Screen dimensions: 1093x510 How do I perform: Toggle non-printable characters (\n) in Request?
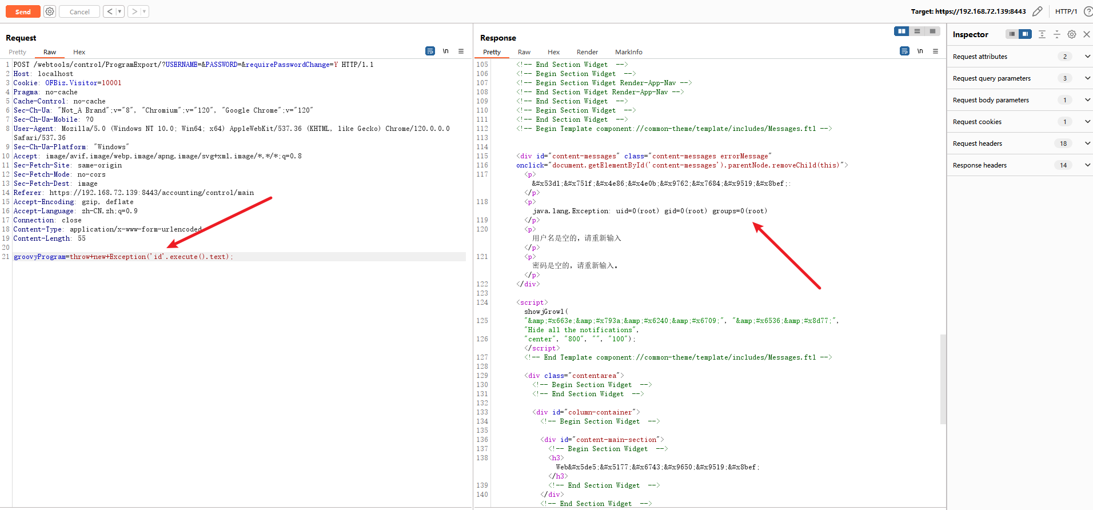click(445, 51)
